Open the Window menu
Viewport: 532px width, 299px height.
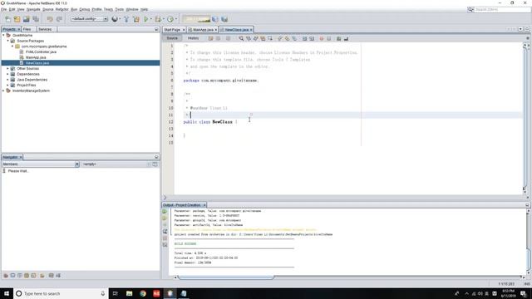tap(132, 9)
